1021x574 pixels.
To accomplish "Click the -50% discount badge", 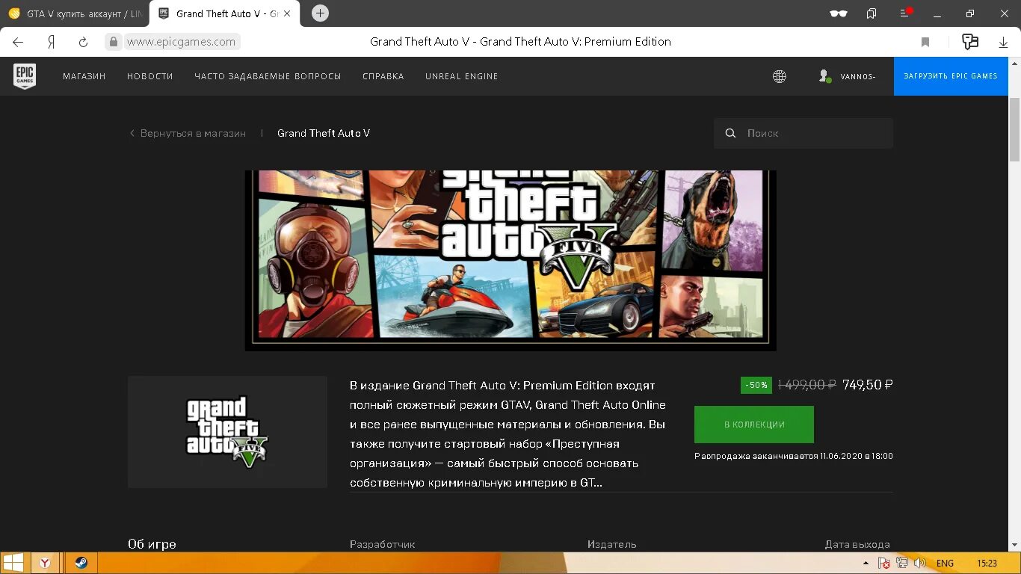I will [756, 385].
